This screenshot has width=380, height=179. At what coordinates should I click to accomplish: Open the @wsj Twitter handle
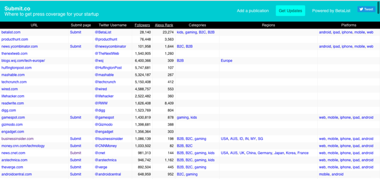pos(99,61)
